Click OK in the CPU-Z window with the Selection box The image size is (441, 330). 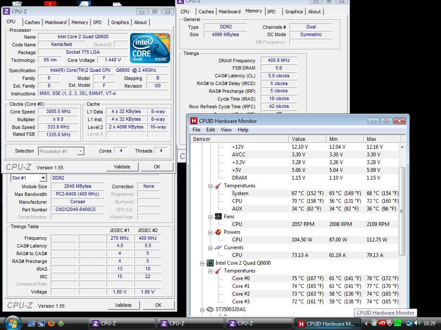(x=157, y=167)
